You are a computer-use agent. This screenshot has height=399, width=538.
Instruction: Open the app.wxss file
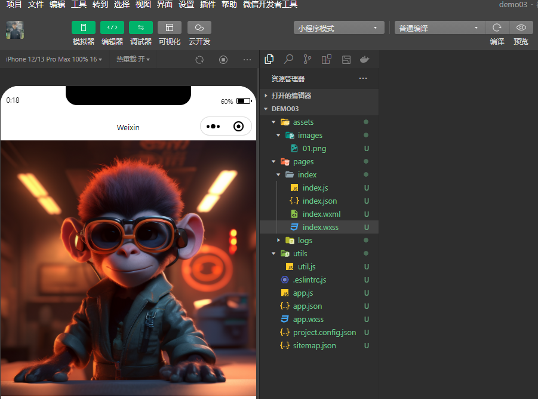pos(319,320)
